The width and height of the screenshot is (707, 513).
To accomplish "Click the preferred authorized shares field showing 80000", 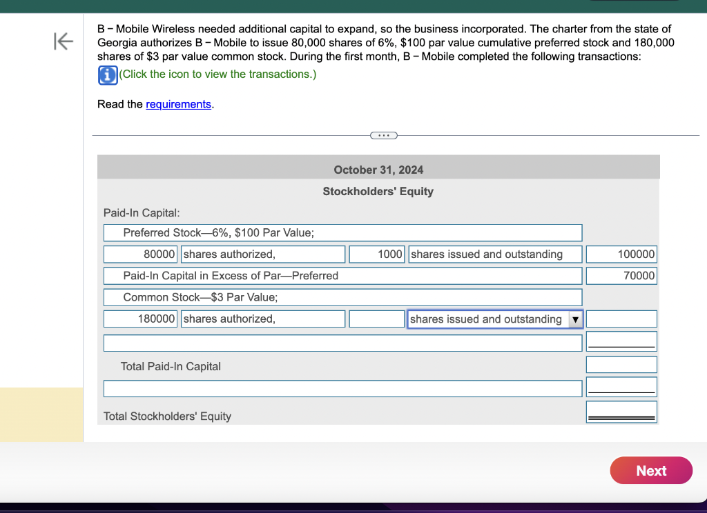I will [x=141, y=254].
